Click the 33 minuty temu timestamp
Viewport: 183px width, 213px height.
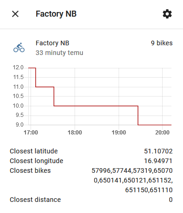click(x=59, y=53)
